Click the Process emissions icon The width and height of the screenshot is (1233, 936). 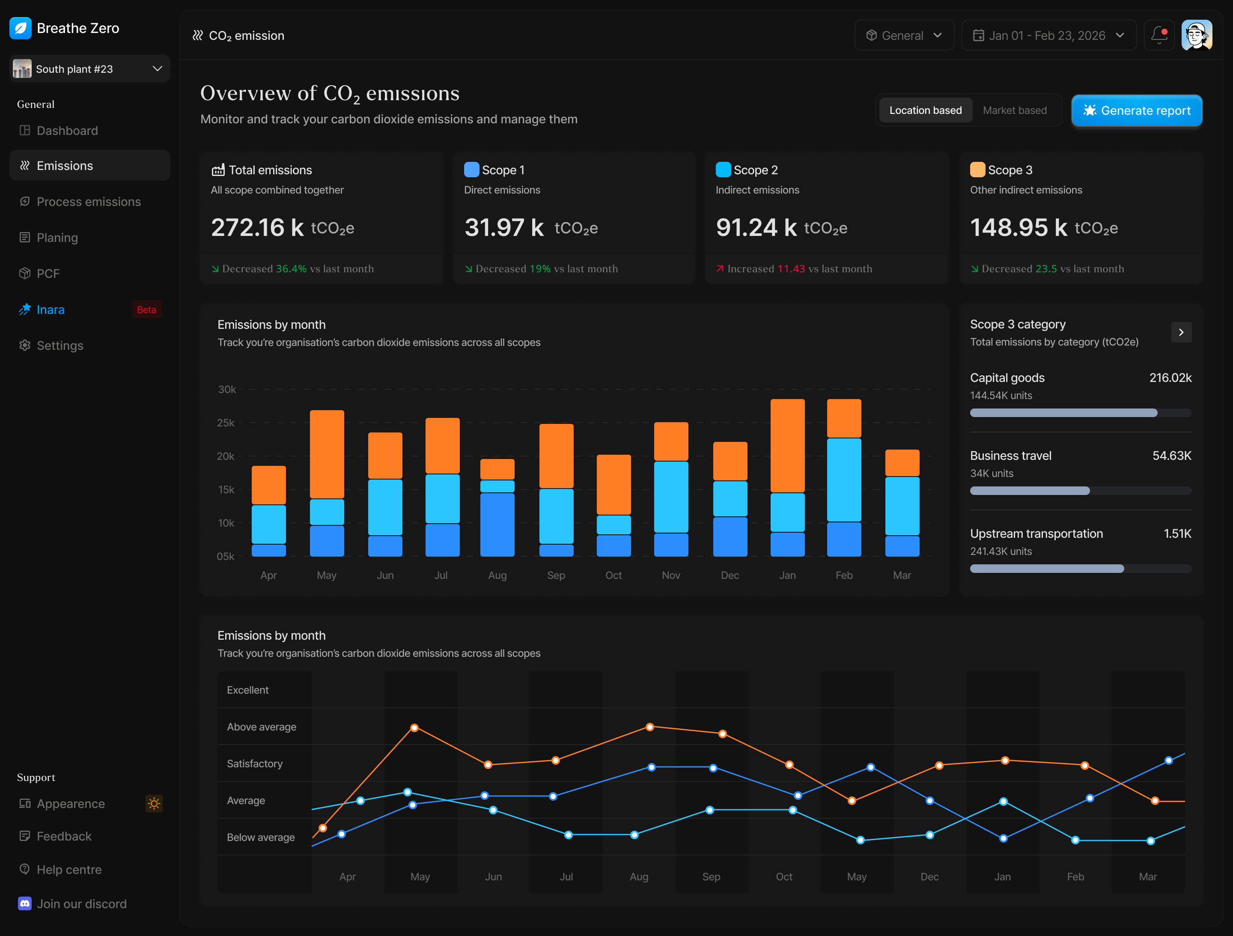click(x=24, y=201)
